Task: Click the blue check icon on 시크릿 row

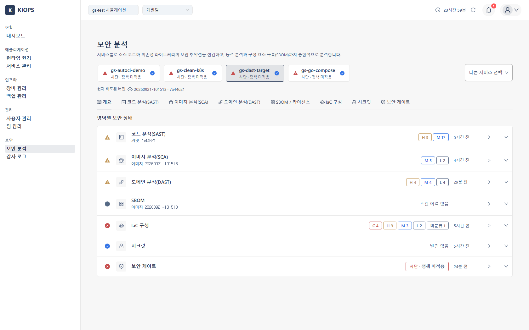Action: 107,246
